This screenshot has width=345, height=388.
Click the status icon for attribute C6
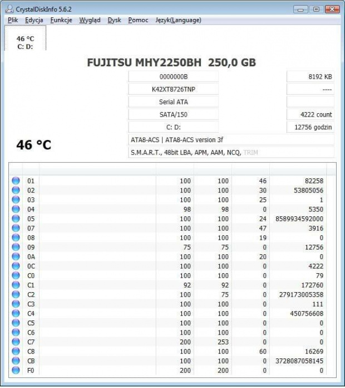coord(16,332)
